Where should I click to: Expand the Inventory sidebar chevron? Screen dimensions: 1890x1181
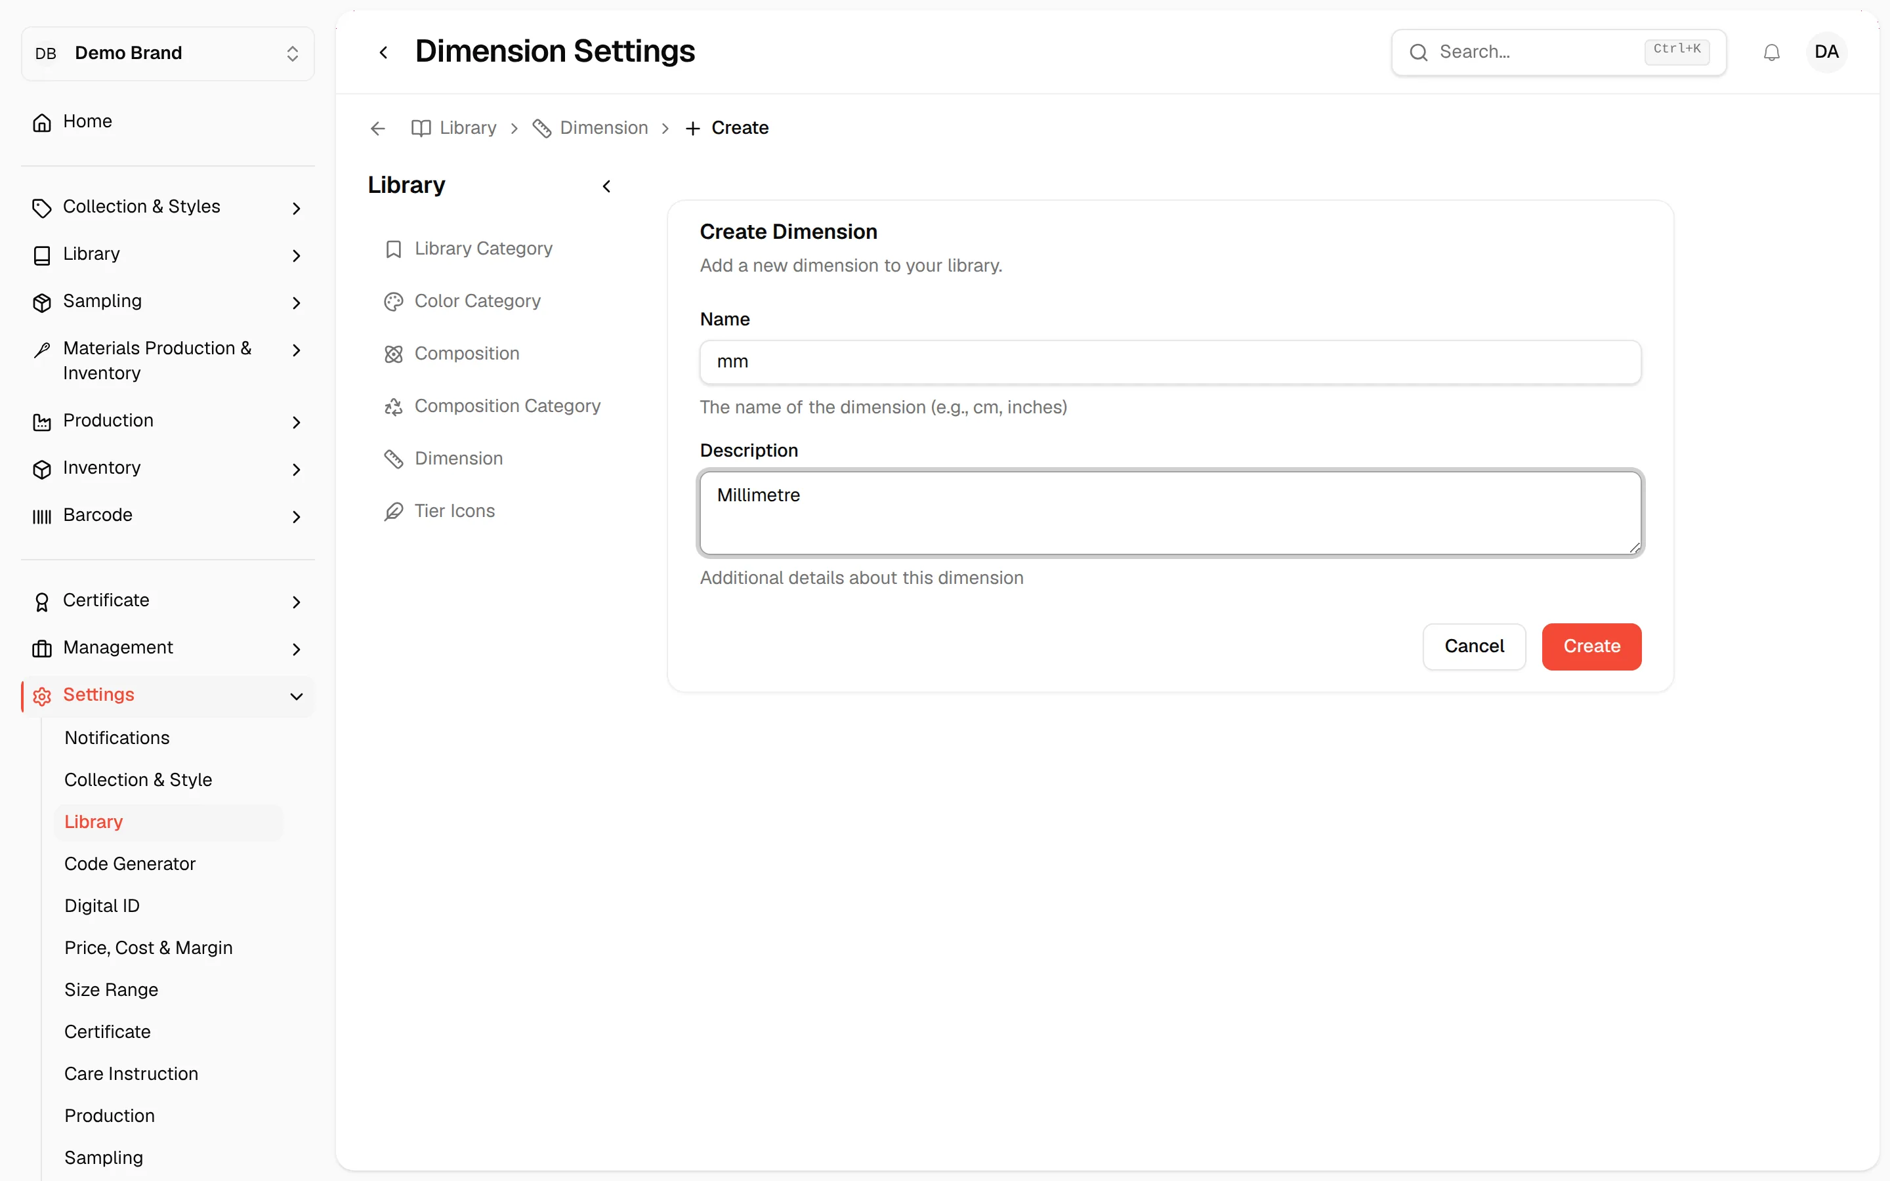(x=296, y=468)
